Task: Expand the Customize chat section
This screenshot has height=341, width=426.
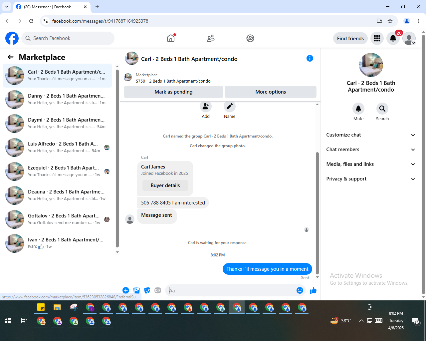Action: [371, 135]
